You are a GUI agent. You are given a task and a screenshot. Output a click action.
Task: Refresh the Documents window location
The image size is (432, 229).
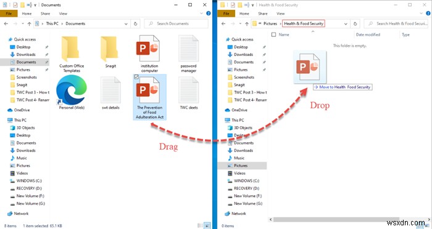pyautogui.click(x=135, y=23)
